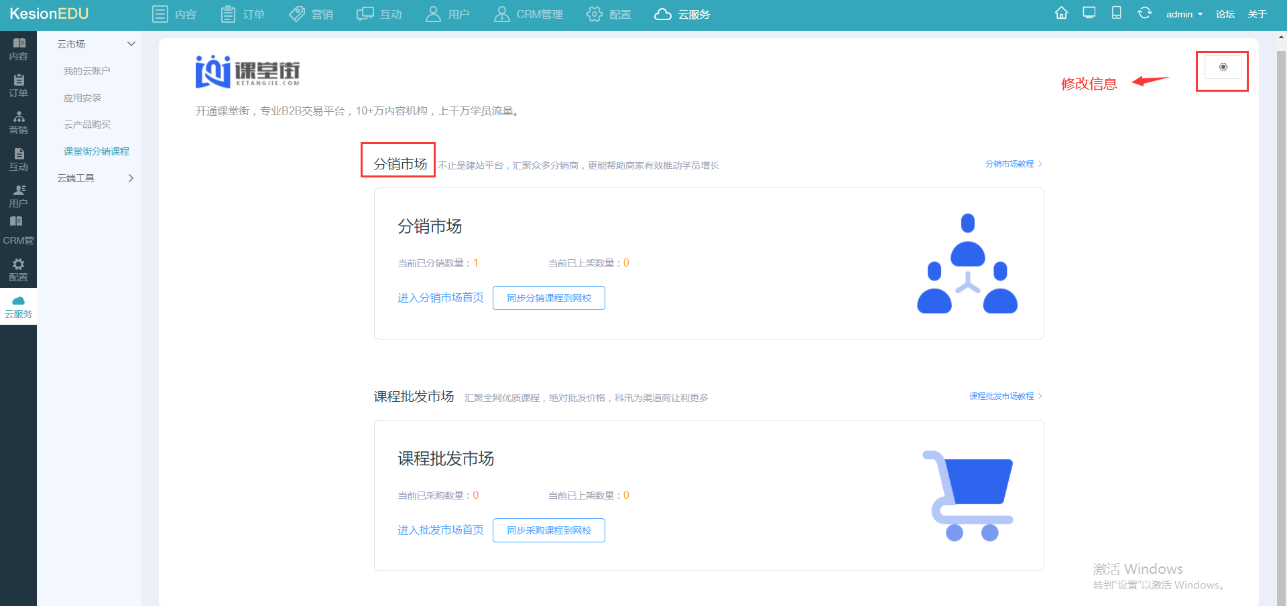Click the 课堂街 logo image

[x=247, y=72]
